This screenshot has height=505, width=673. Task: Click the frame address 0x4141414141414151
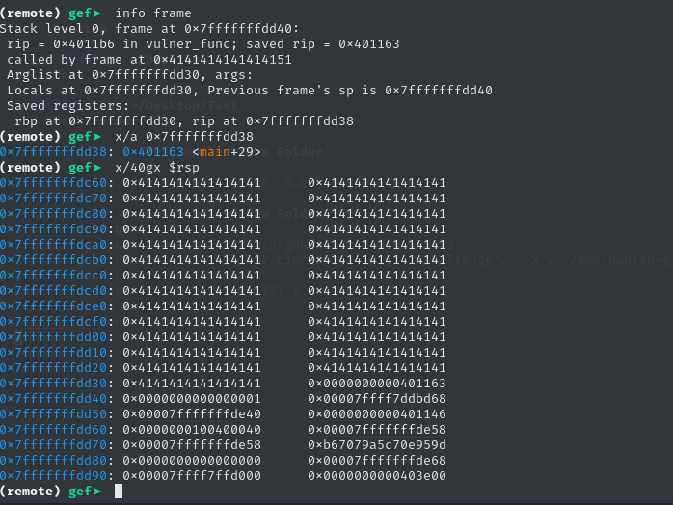pyautogui.click(x=223, y=60)
